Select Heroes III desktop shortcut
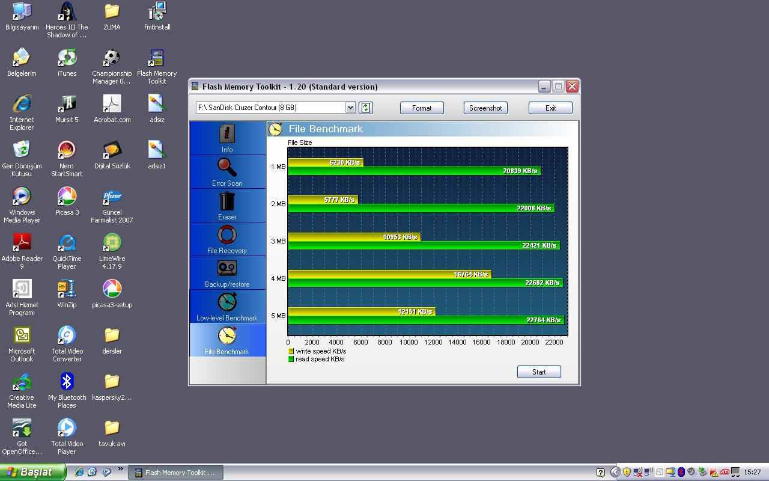Viewport: 769px width, 481px height. coord(67,20)
